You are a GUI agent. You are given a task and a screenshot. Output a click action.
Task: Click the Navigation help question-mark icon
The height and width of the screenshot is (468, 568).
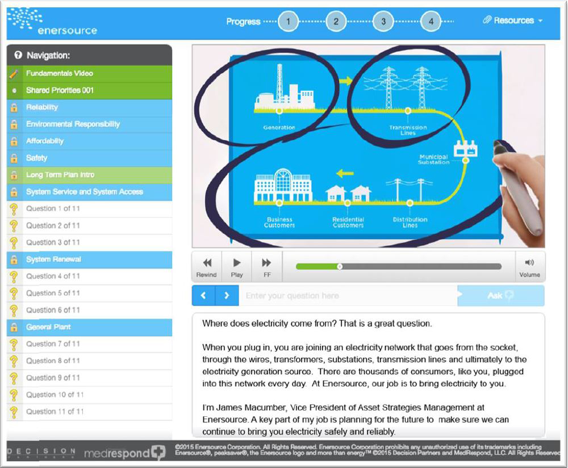18,55
